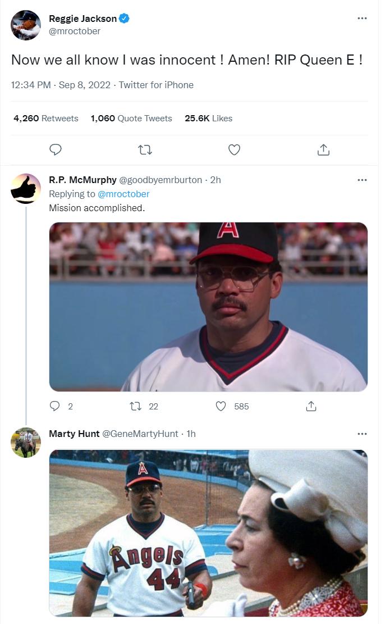
Task: Open the more options menu on McMurphy's reply
Action: [363, 180]
